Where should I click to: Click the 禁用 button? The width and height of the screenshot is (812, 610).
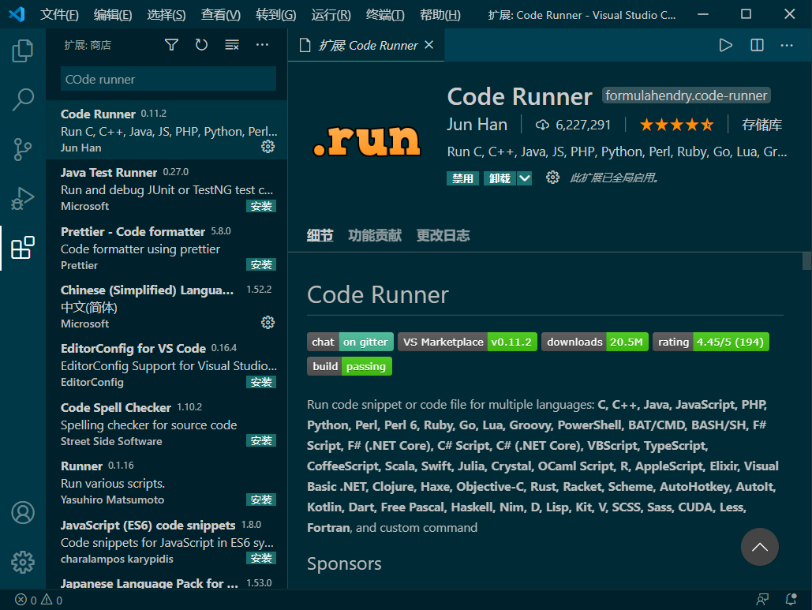462,178
